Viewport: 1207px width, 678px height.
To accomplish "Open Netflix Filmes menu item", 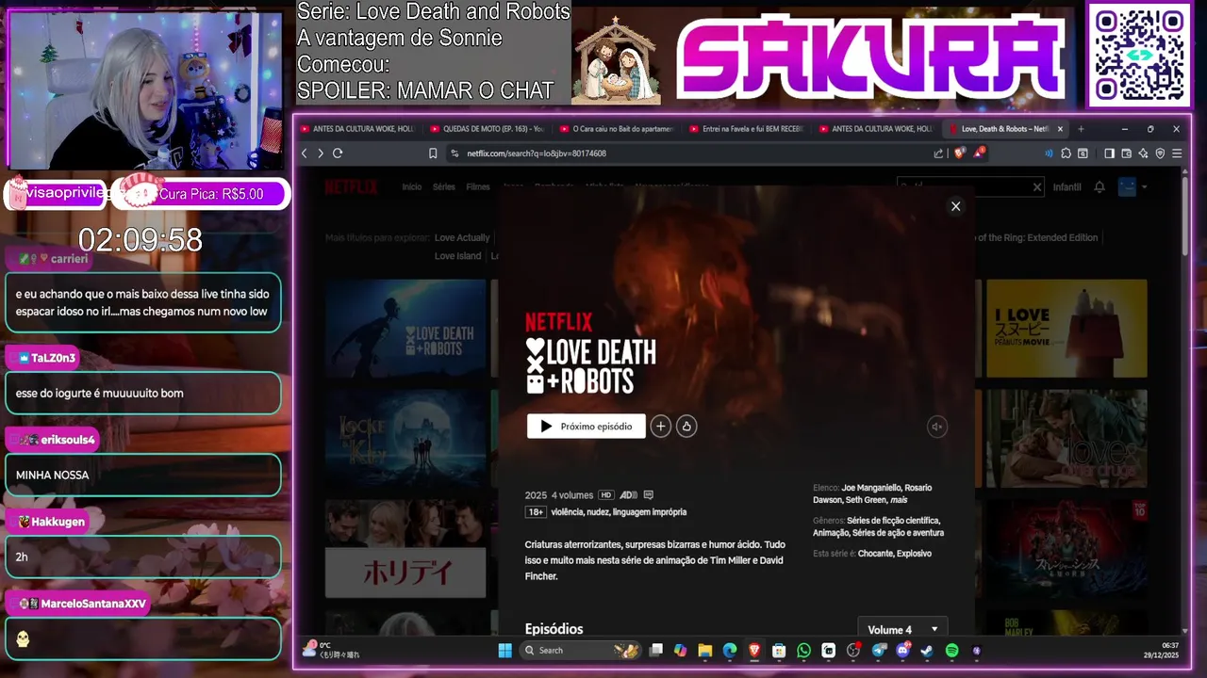I will coord(478,187).
